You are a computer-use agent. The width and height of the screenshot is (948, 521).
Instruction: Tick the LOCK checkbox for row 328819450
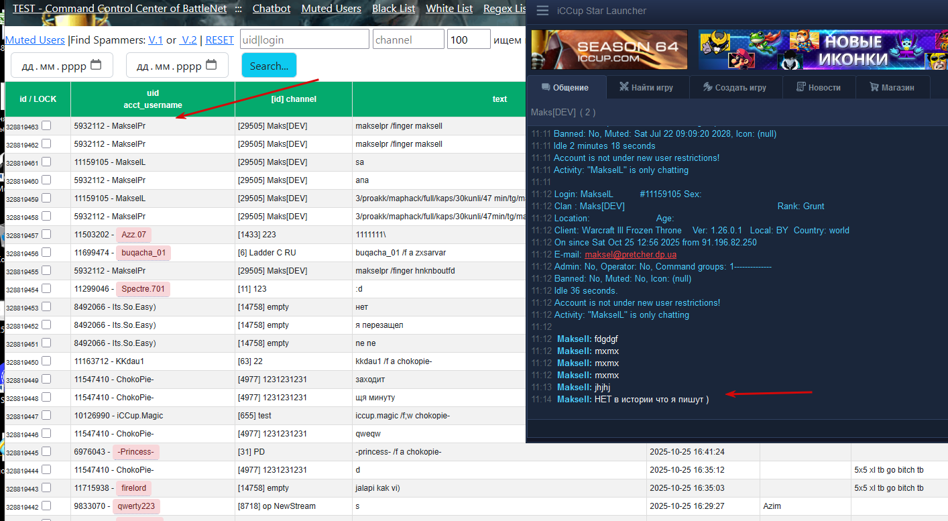(46, 361)
